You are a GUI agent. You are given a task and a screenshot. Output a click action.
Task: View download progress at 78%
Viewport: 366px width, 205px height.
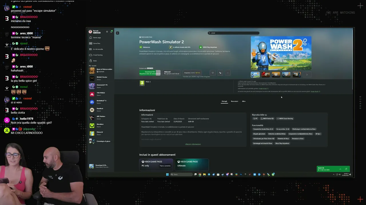coord(150,73)
